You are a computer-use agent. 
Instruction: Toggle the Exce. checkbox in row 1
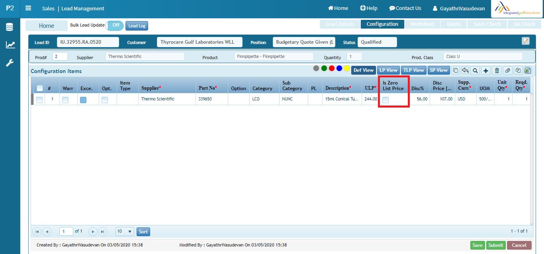point(83,100)
